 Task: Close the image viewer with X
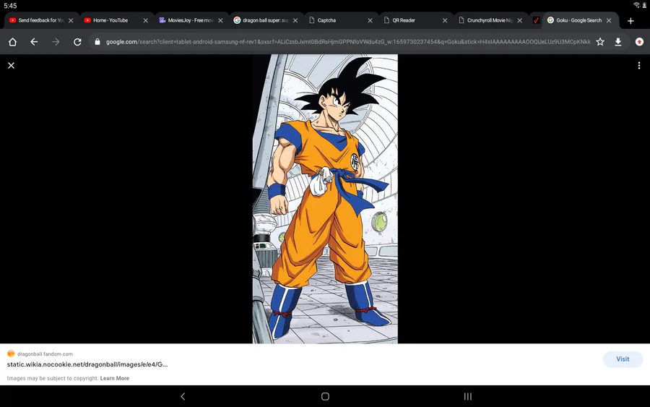(11, 66)
